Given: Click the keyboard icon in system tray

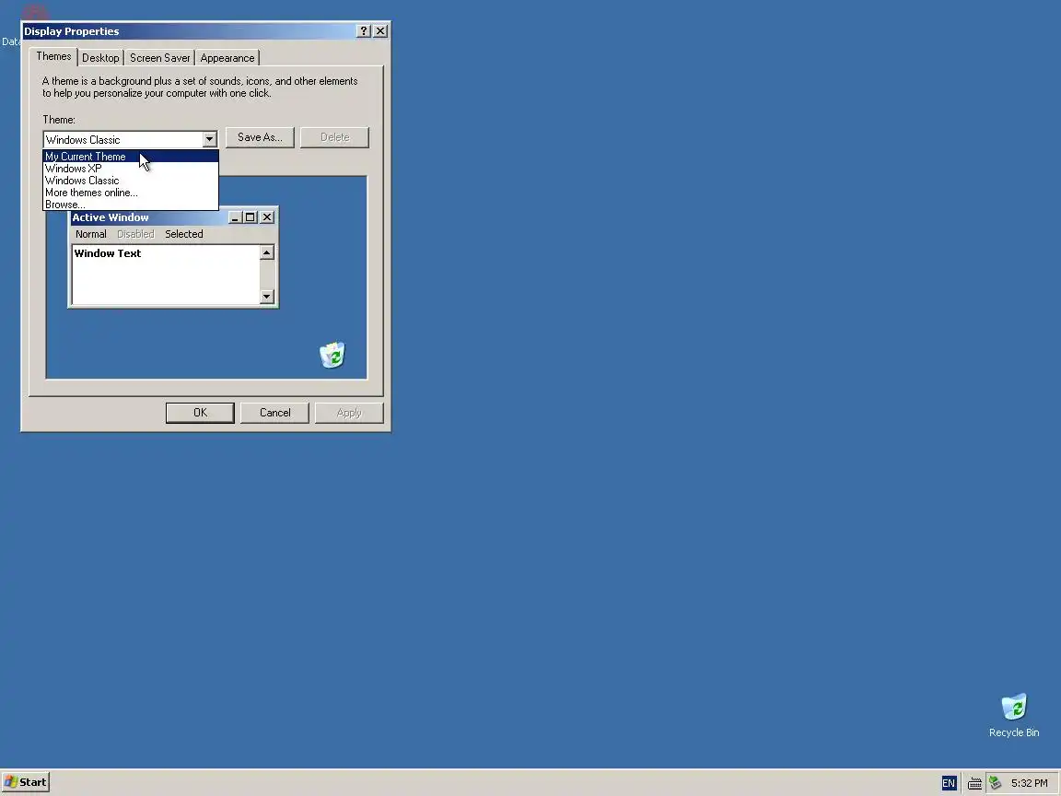Looking at the screenshot, I should click(x=974, y=784).
